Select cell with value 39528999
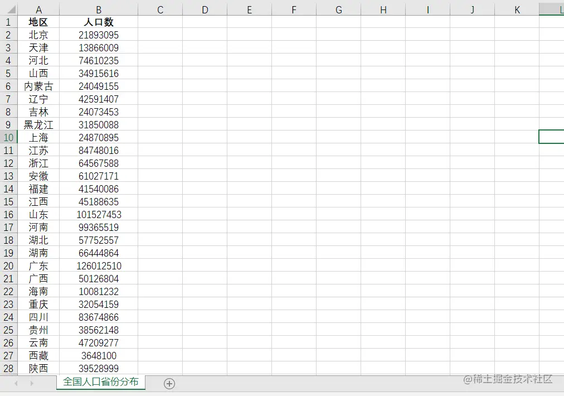The height and width of the screenshot is (396, 564). (99, 368)
